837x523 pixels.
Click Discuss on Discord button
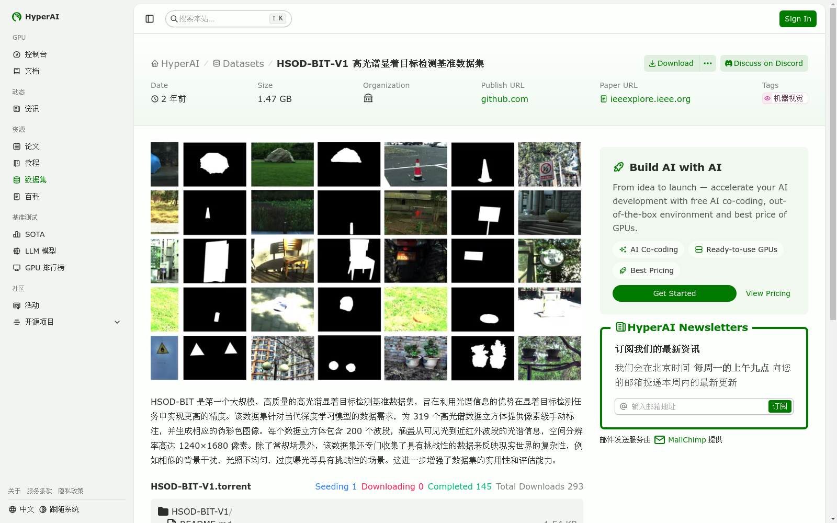click(x=764, y=63)
